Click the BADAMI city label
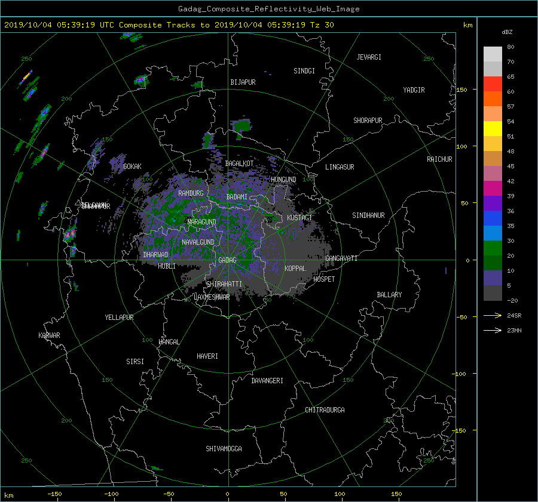The width and height of the screenshot is (538, 502). (x=237, y=197)
